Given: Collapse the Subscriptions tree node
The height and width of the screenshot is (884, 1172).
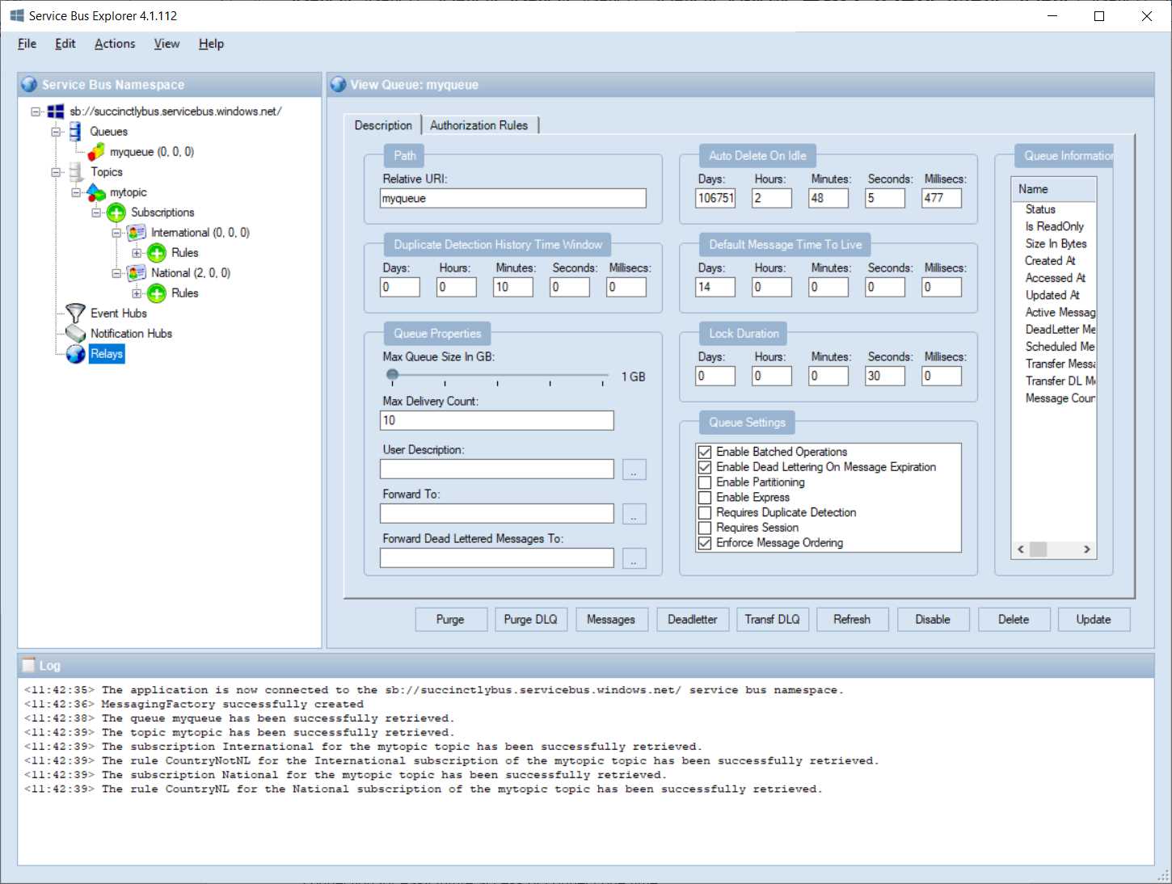Looking at the screenshot, I should pos(96,213).
